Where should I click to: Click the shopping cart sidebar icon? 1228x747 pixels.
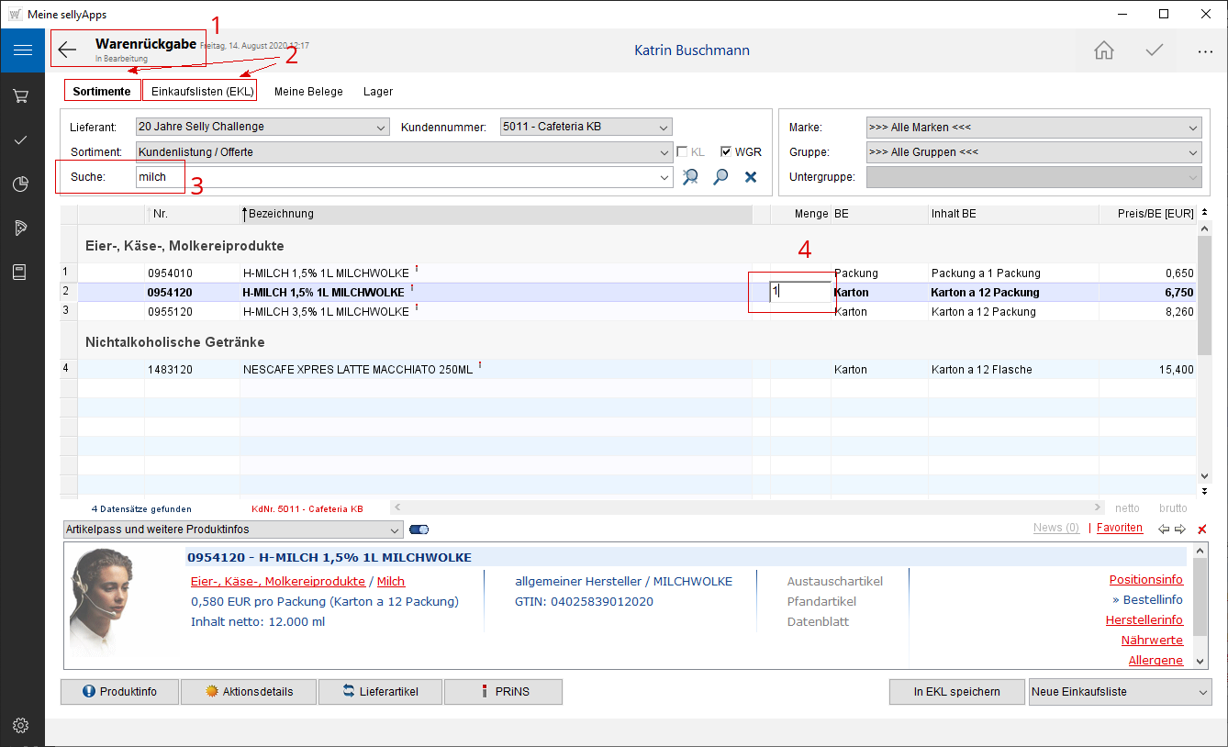coord(21,95)
